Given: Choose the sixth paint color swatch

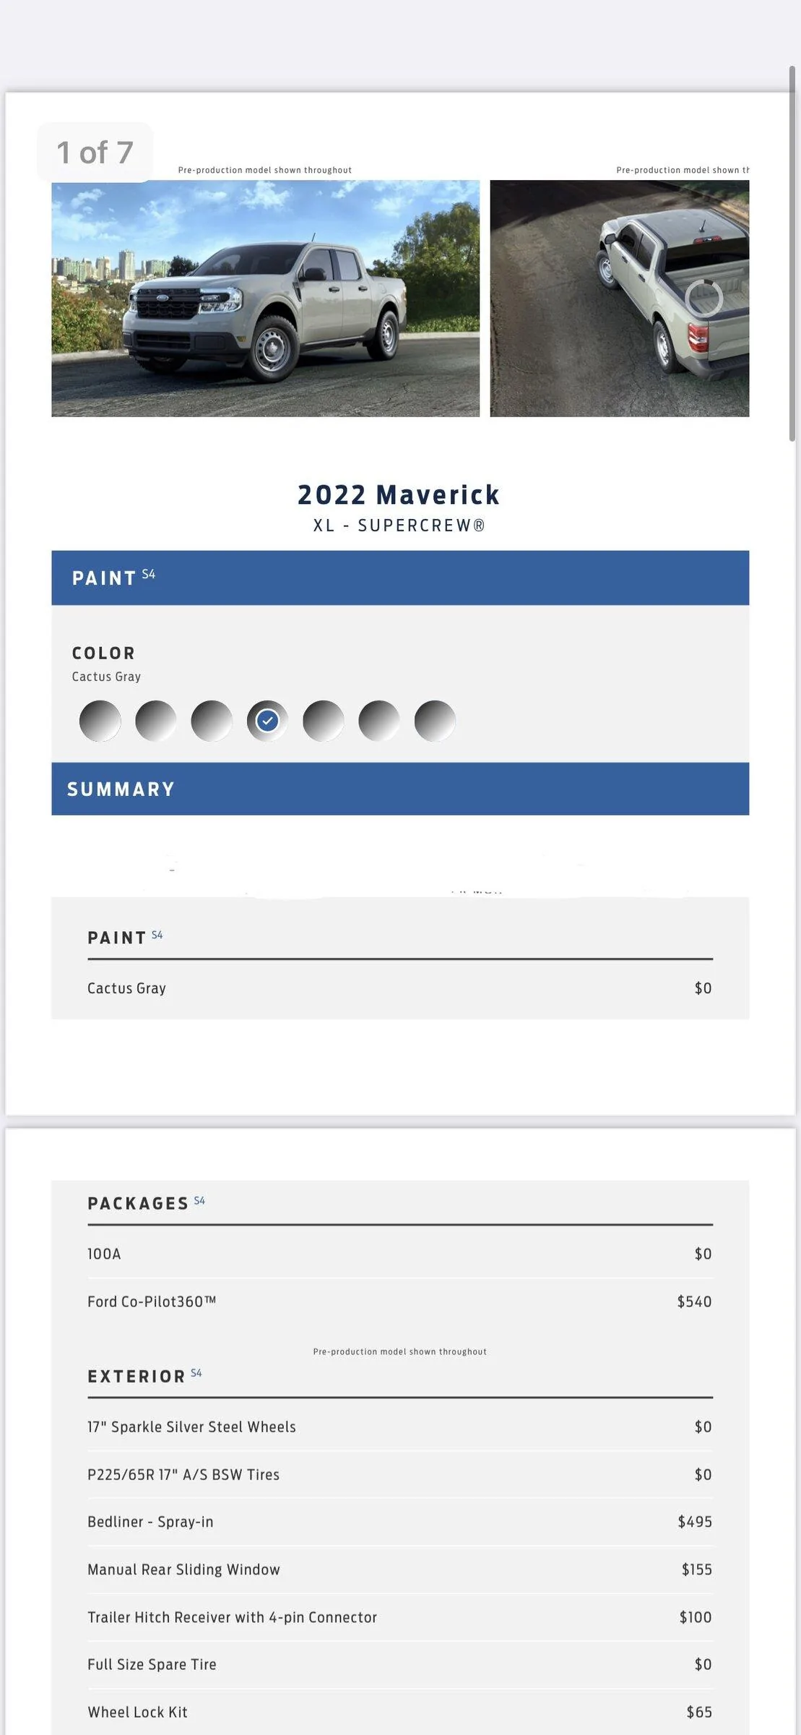Looking at the screenshot, I should (x=379, y=721).
